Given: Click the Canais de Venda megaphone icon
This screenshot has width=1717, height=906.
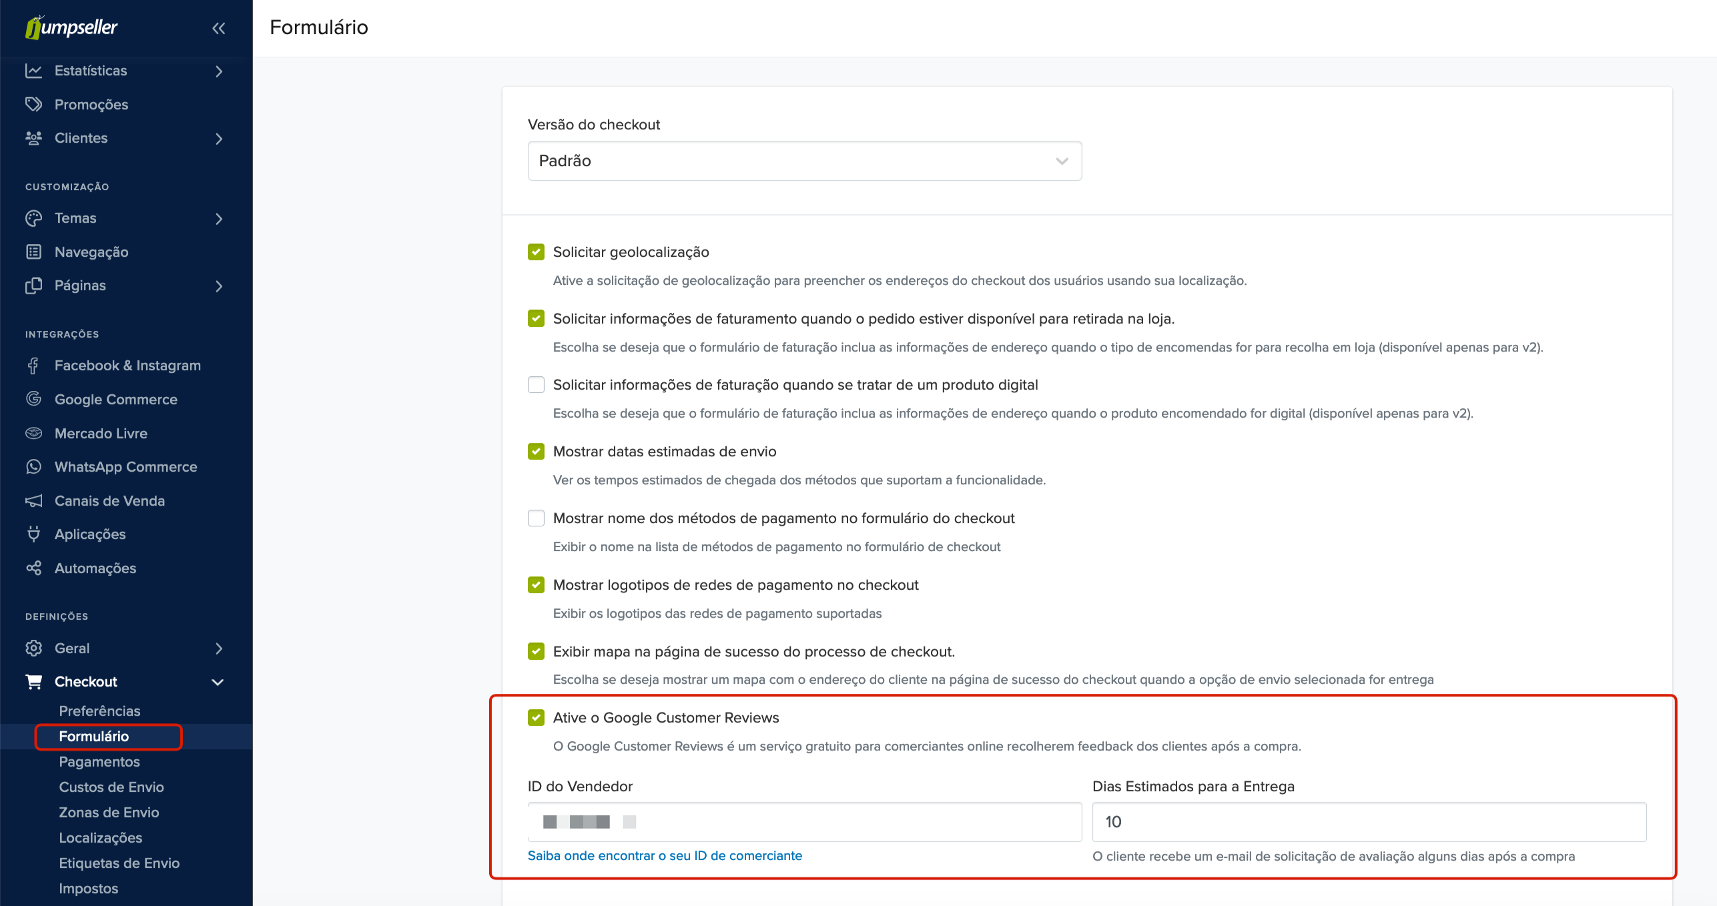Looking at the screenshot, I should point(33,500).
